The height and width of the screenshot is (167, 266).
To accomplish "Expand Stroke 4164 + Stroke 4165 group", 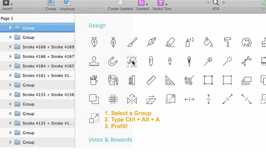I will 11,66.
